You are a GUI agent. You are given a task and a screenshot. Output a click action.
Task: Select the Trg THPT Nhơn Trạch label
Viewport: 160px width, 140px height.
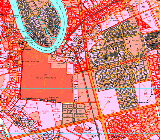pos(31,61)
